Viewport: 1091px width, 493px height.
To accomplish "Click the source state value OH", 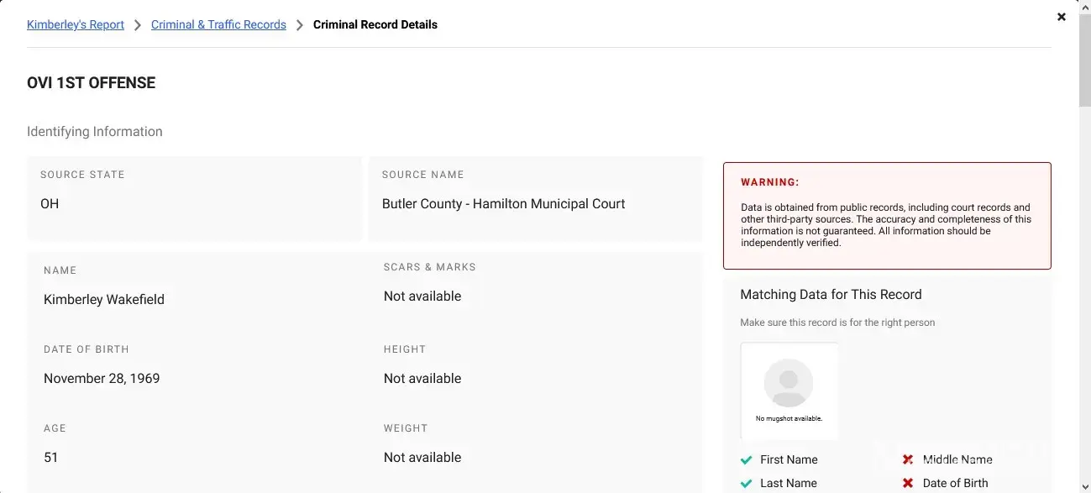I will pyautogui.click(x=50, y=204).
